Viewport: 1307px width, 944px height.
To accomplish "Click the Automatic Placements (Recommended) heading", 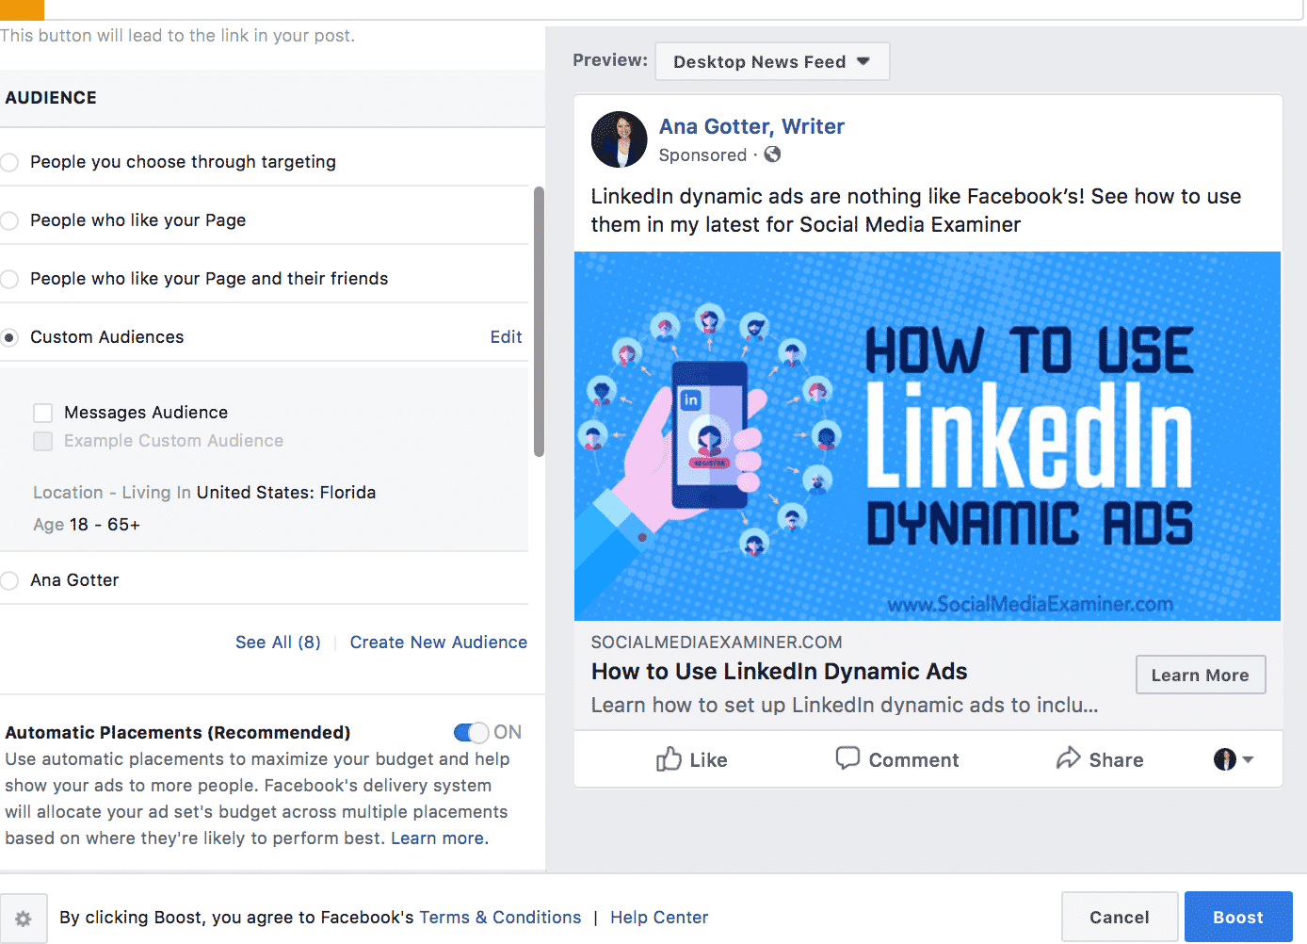I will [x=178, y=733].
